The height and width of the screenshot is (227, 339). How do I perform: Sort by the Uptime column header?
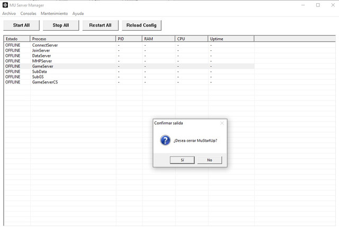coord(231,39)
